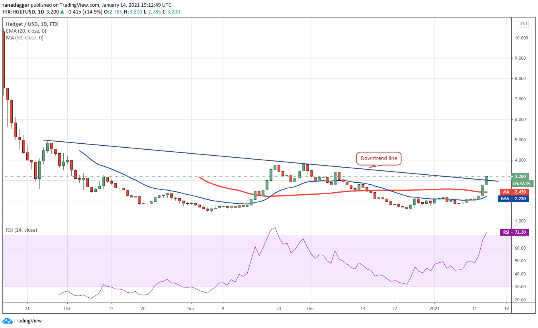Click the 'FTX:HGETUSD' symbol in the header
The image size is (538, 328).
click(x=18, y=12)
